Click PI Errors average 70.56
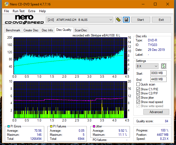Viewport: 176px width, 145px height. point(38,131)
